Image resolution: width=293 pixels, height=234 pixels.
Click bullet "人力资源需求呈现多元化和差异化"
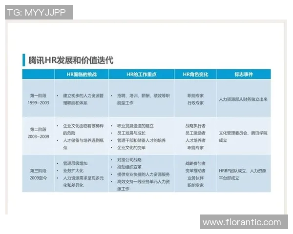click(83, 181)
